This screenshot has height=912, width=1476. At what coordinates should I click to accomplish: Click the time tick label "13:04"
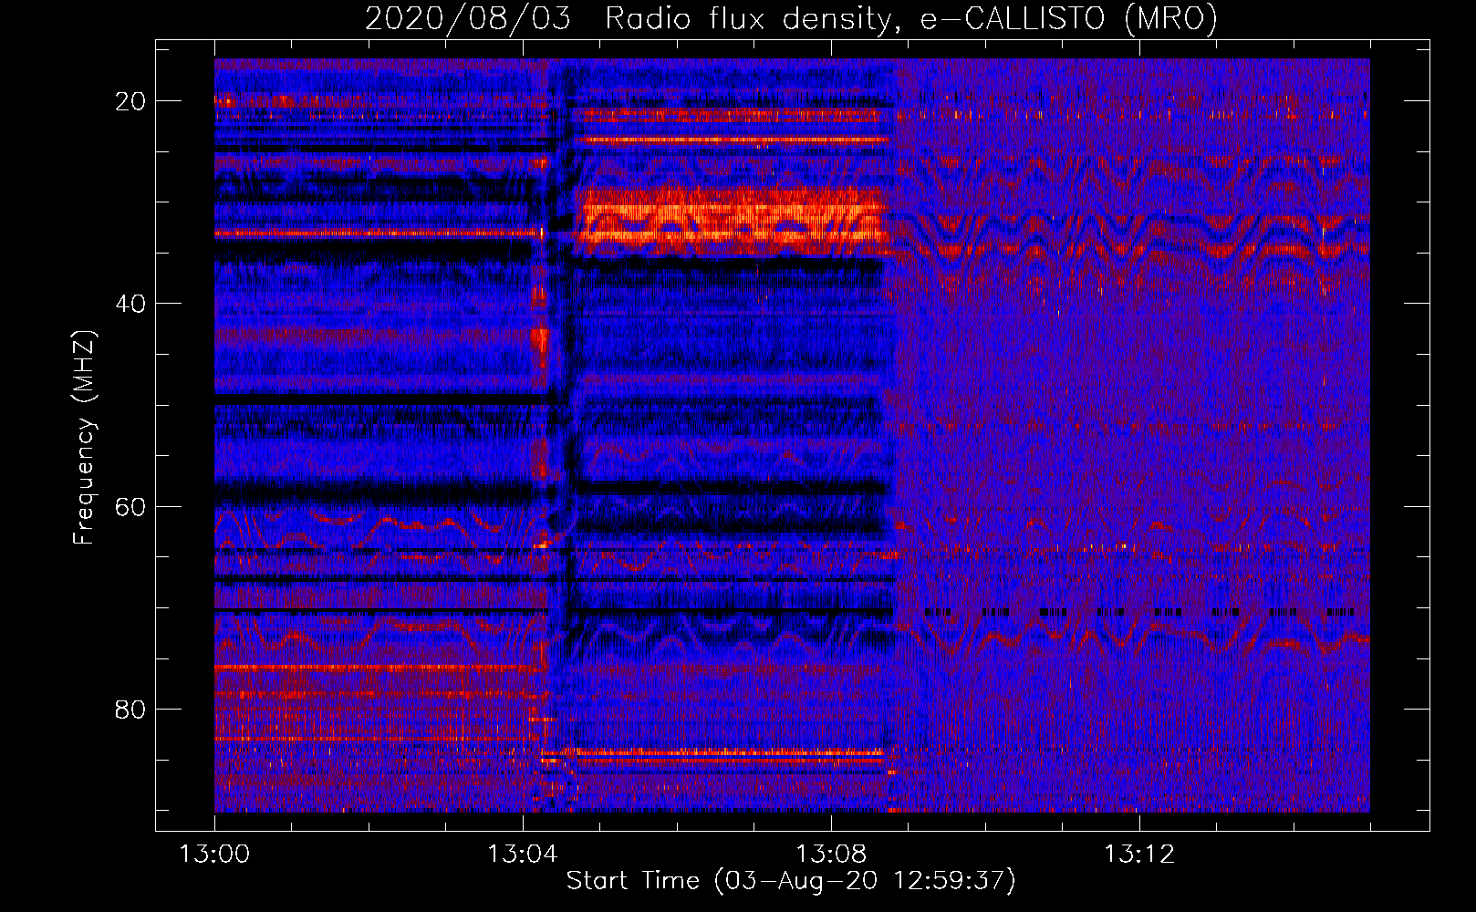[523, 854]
